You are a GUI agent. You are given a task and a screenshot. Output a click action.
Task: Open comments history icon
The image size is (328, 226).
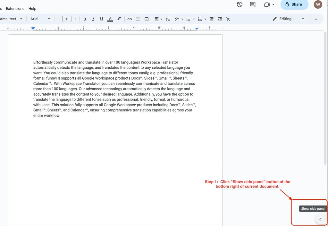pos(252,4)
